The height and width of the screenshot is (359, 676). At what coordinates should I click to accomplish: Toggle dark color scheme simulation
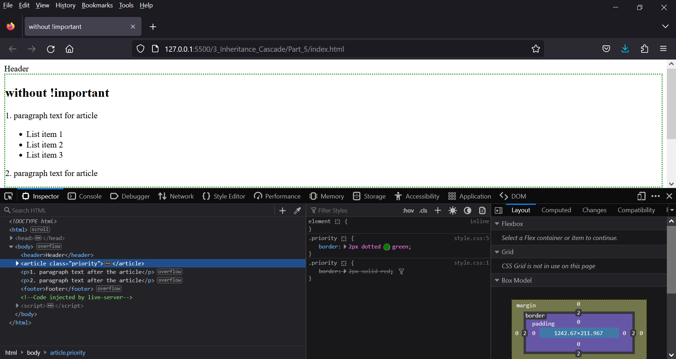click(468, 210)
